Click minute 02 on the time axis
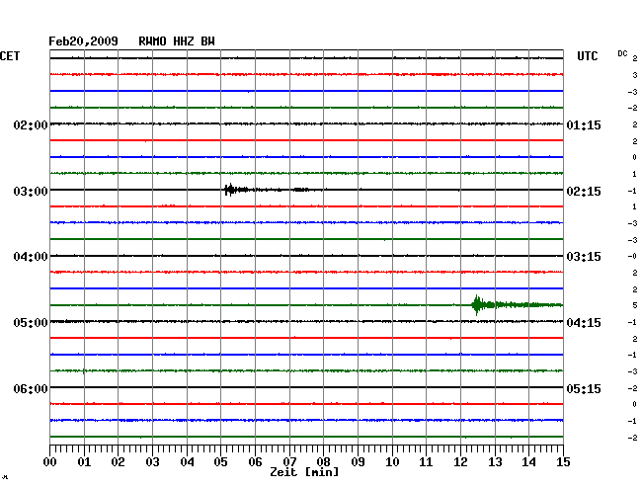This screenshot has height=488, width=642. point(118,461)
